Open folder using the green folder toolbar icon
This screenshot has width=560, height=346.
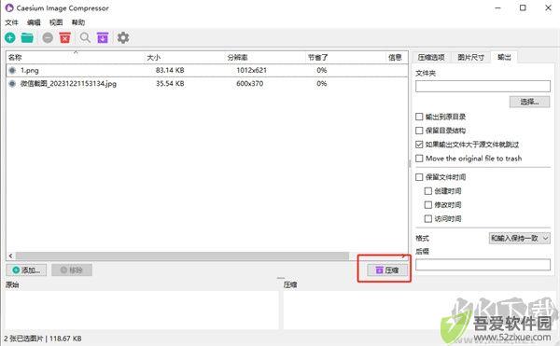(27, 37)
